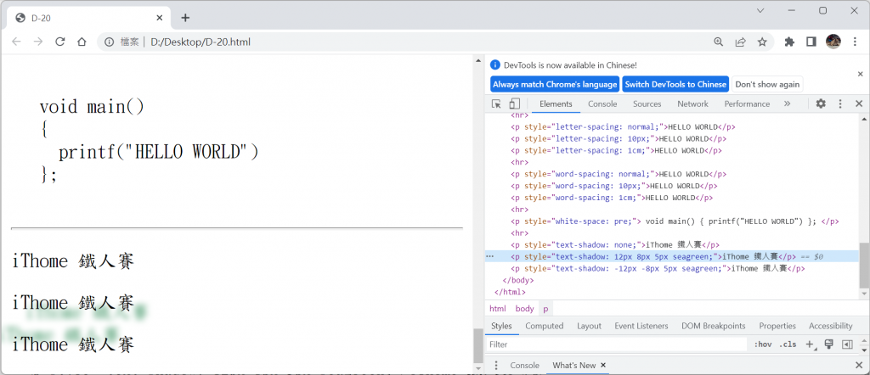
Task: Activate the inspect element picker
Action: coord(496,104)
